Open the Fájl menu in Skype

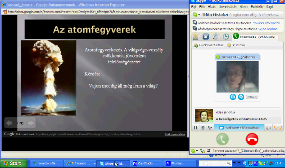coord(194,7)
